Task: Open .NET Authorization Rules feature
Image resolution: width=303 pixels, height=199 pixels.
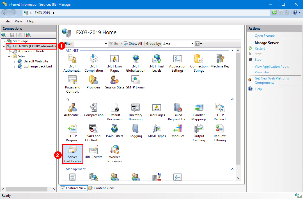Action: (72, 63)
